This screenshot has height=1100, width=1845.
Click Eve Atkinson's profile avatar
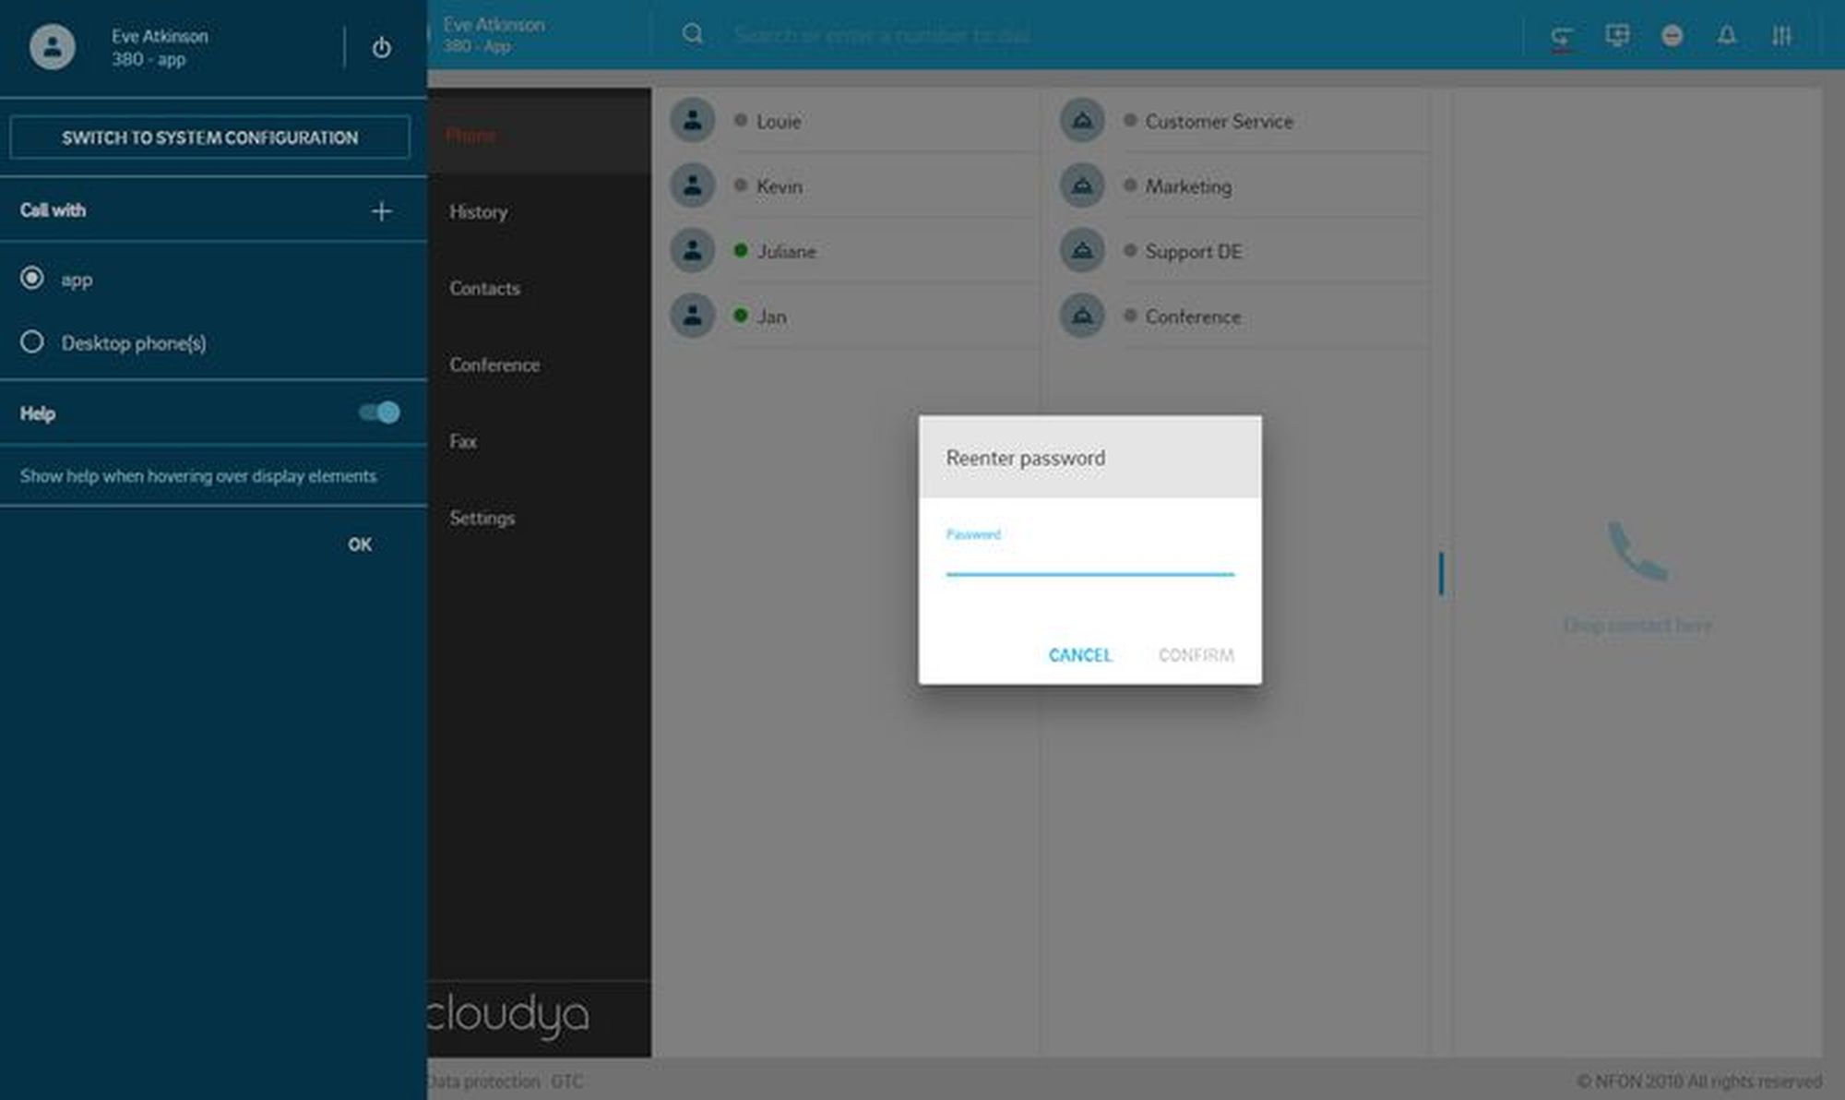click(x=53, y=46)
